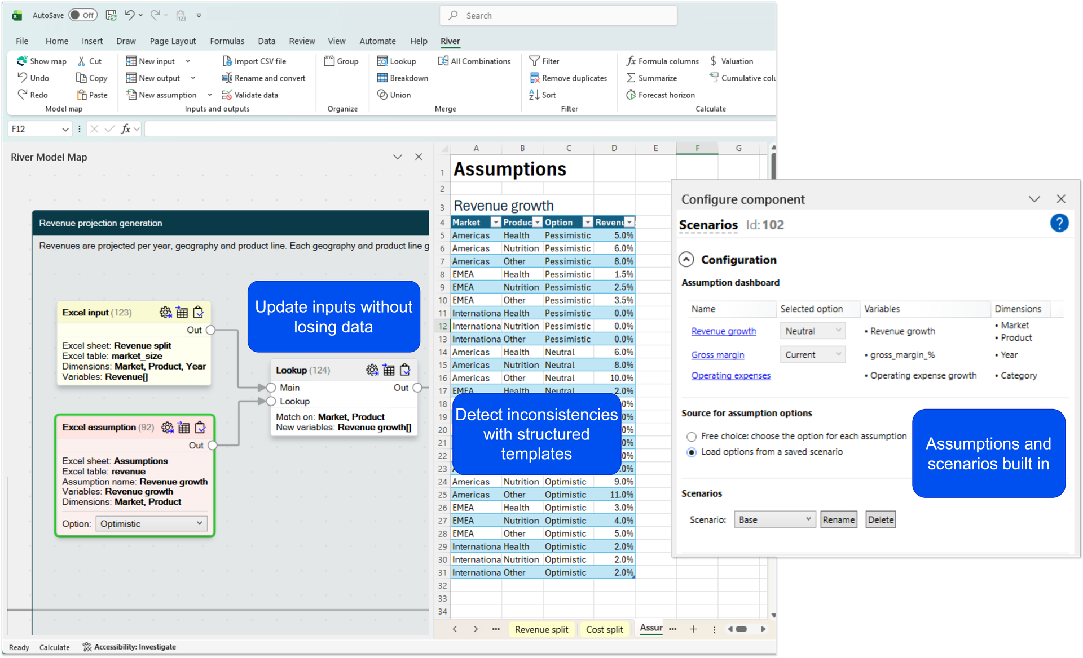Open the Optimistic option dropdown
This screenshot has width=1083, height=658.
click(151, 524)
